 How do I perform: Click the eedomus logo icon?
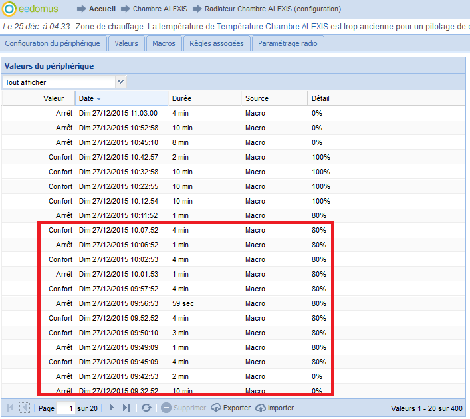9,9
